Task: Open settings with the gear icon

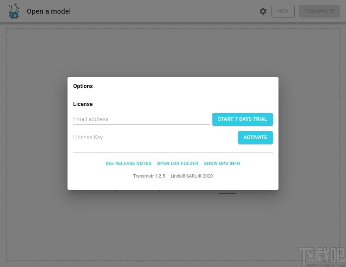Action: click(x=263, y=11)
